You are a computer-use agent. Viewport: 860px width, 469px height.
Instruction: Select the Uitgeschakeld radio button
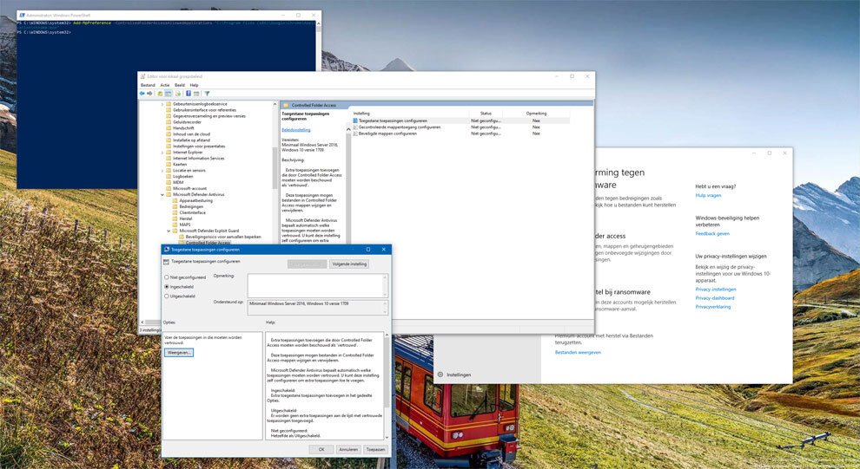pyautogui.click(x=167, y=296)
